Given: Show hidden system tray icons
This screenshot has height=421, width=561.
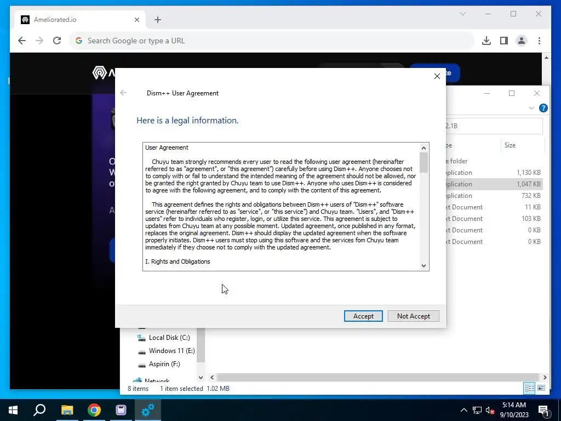Looking at the screenshot, I should (463, 410).
